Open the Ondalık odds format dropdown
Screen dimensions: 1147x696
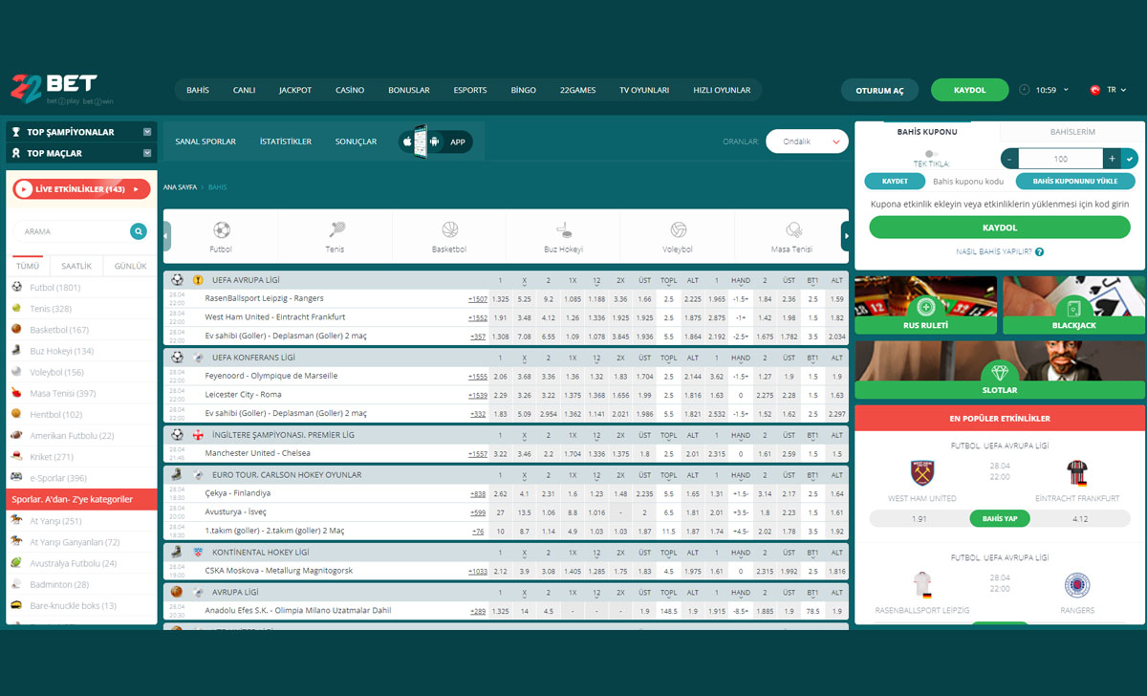[808, 141]
